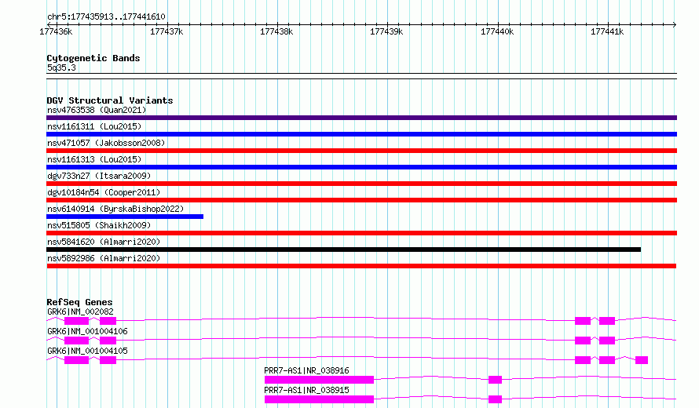The width and height of the screenshot is (699, 408).
Task: Click the nsv1161311 (Lou2015) label
Action: [x=94, y=126]
